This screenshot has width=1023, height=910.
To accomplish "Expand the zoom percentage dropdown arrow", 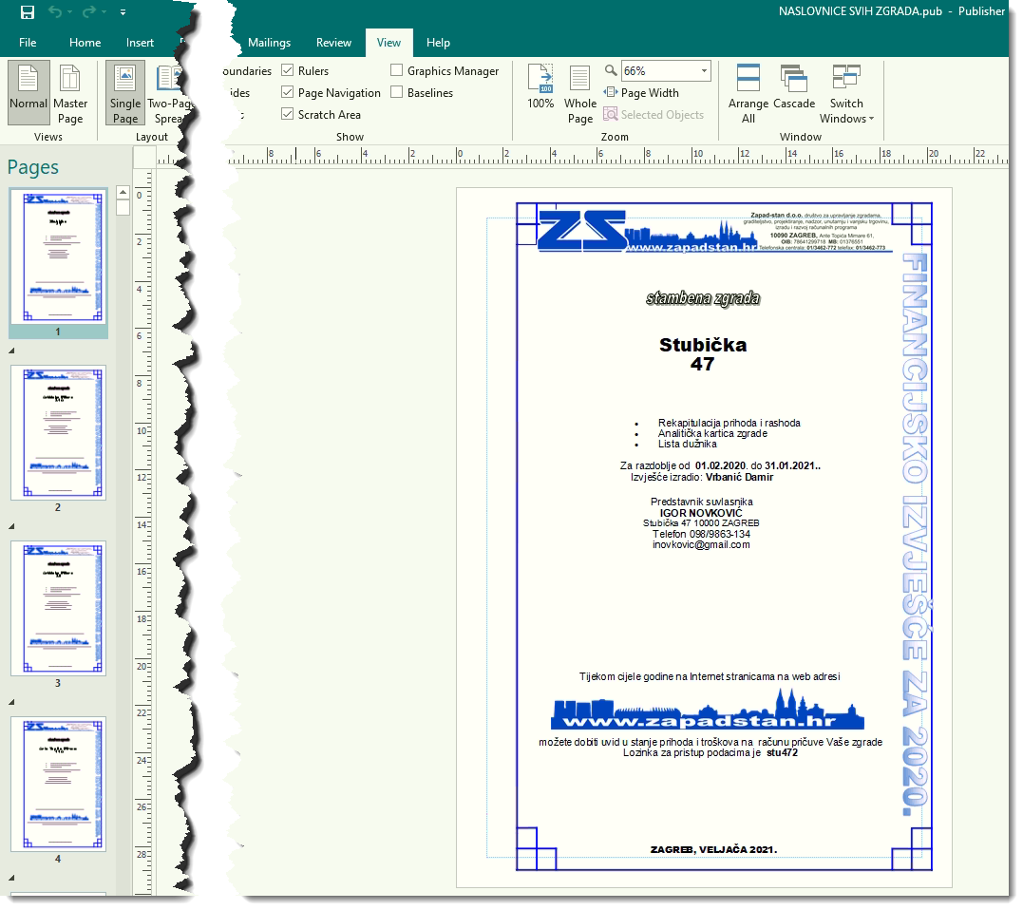I will (x=704, y=70).
